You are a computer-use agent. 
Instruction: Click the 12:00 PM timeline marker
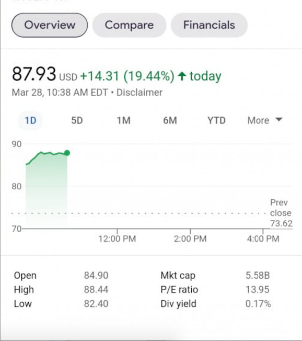click(117, 238)
